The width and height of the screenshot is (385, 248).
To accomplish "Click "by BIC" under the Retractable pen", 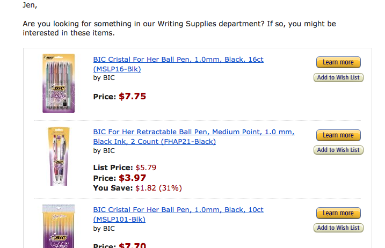I will click(x=104, y=151).
